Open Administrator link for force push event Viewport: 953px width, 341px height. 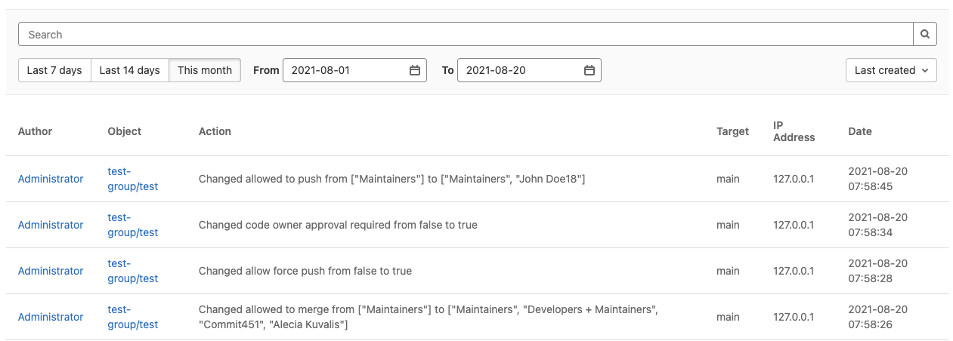click(51, 271)
